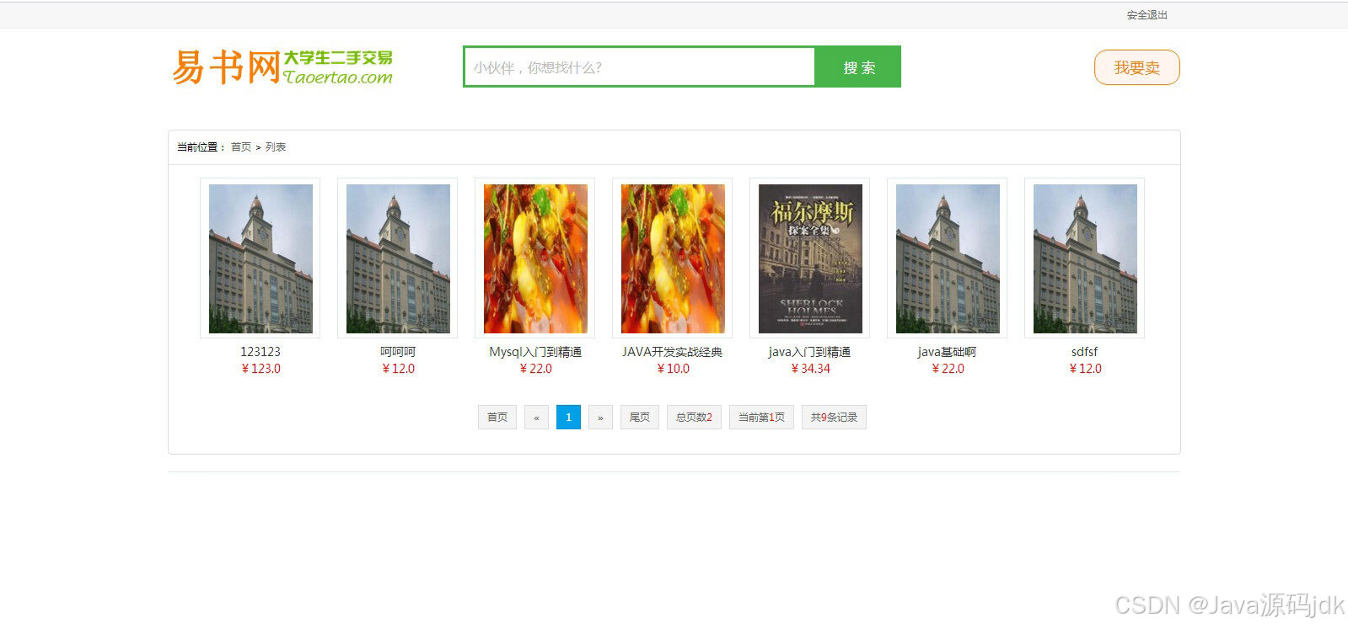Click the ¥34.34 price text
Viewport: 1348px width, 628px height.
[x=810, y=369]
